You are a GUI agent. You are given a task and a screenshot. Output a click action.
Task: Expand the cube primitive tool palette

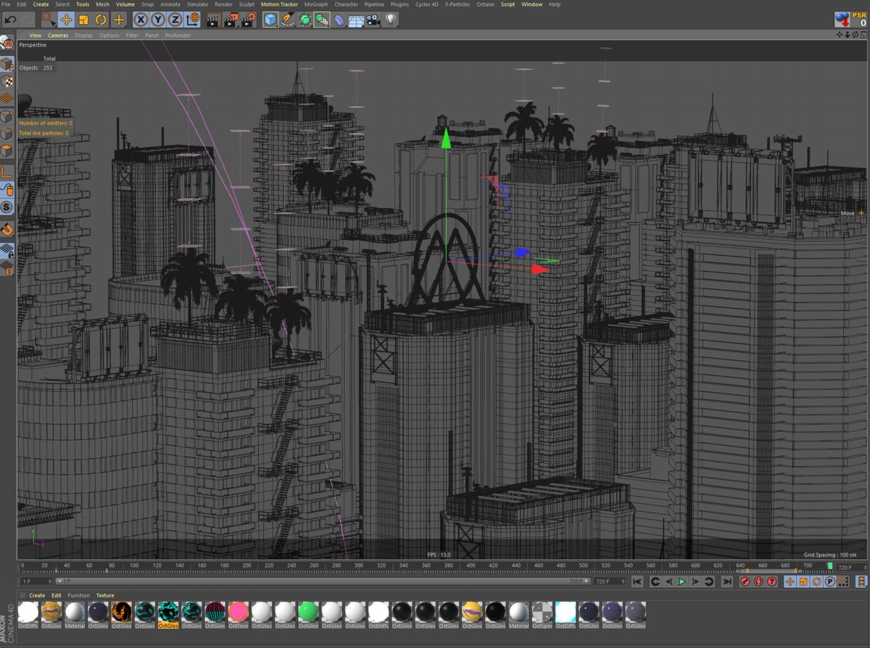coord(275,27)
